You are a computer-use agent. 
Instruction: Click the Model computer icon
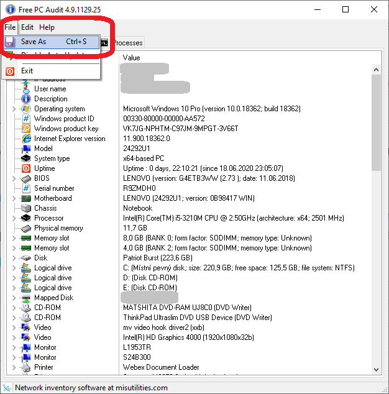coord(26,149)
